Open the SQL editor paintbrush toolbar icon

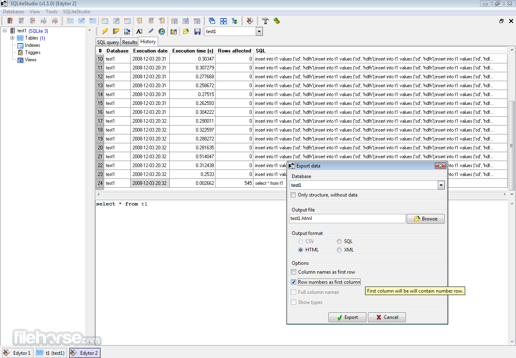tap(250, 21)
